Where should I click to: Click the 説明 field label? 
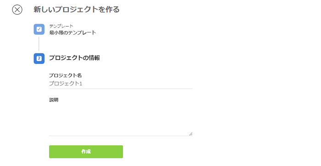(x=54, y=100)
